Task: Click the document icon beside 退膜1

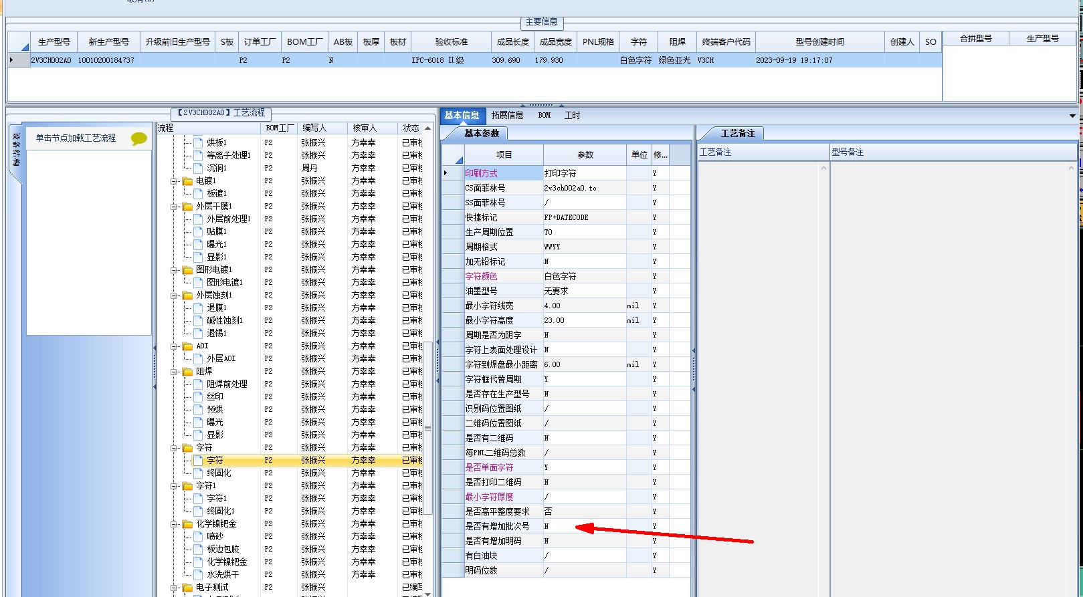Action: point(198,308)
